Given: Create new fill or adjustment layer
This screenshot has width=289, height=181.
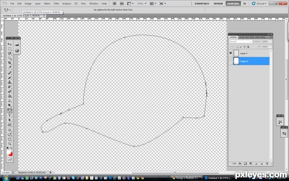Looking at the screenshot, I should click(x=250, y=164).
